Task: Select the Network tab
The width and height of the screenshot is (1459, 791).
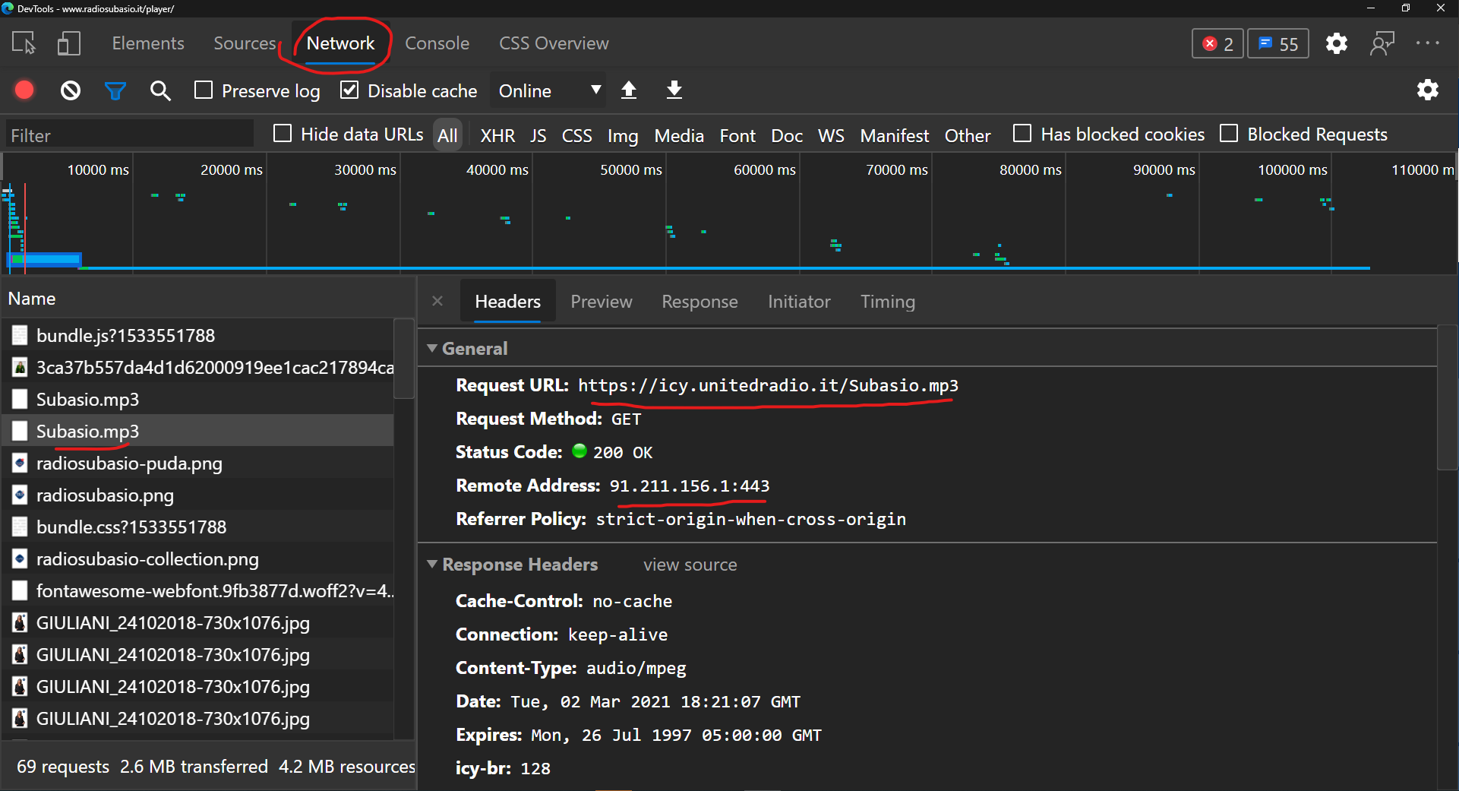Action: [340, 43]
